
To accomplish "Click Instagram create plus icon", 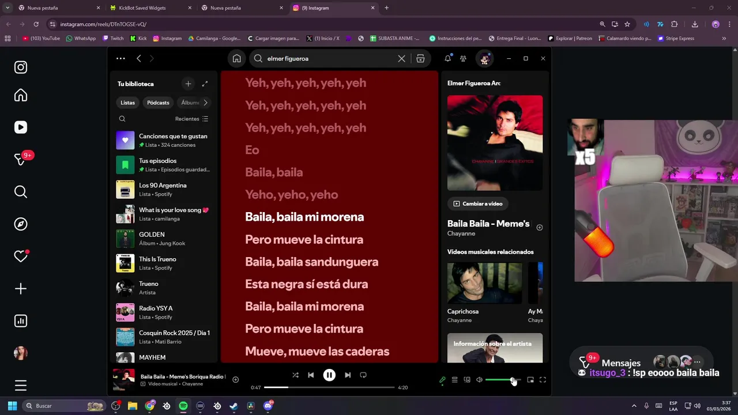I will (x=21, y=289).
